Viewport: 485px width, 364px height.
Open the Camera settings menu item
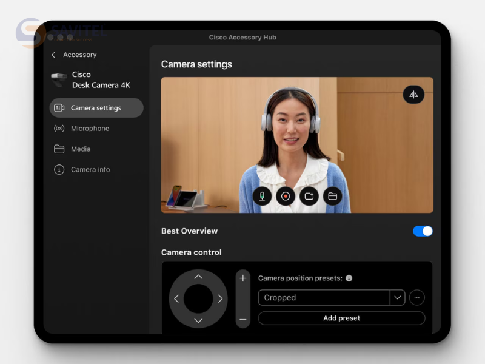[96, 108]
